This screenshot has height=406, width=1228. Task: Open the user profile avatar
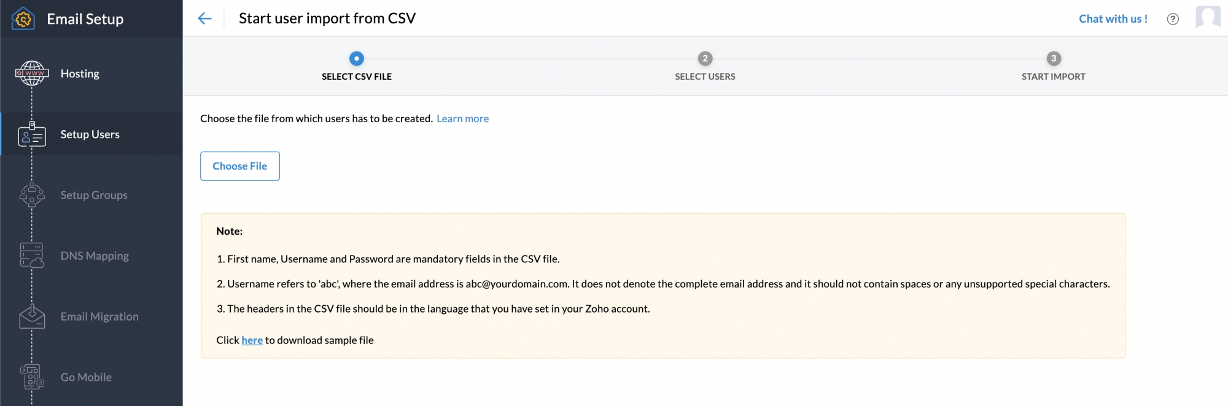pos(1207,18)
